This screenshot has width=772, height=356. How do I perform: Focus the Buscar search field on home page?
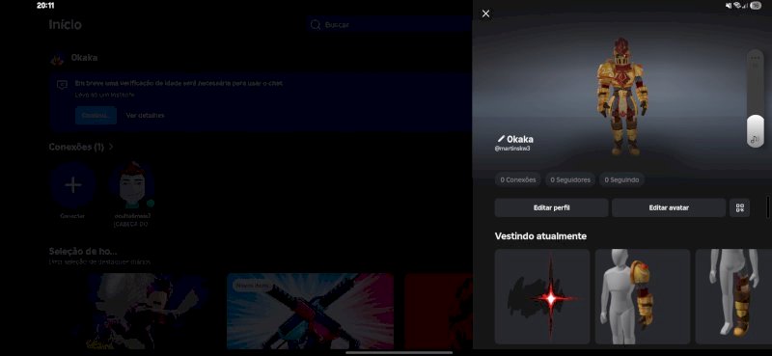389,24
